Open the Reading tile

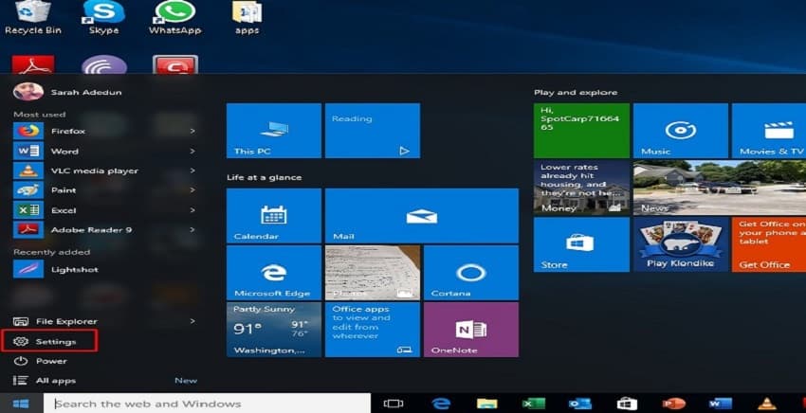tap(373, 131)
